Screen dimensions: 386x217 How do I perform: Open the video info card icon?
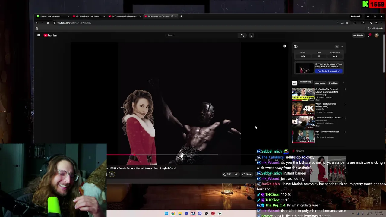(284, 46)
